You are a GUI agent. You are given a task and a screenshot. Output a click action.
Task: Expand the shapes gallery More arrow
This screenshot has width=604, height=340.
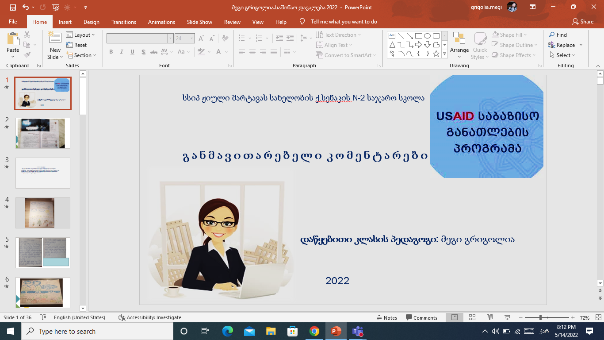tap(445, 54)
